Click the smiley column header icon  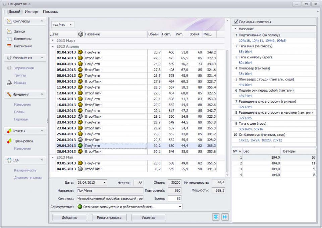pyautogui.click(x=80, y=34)
